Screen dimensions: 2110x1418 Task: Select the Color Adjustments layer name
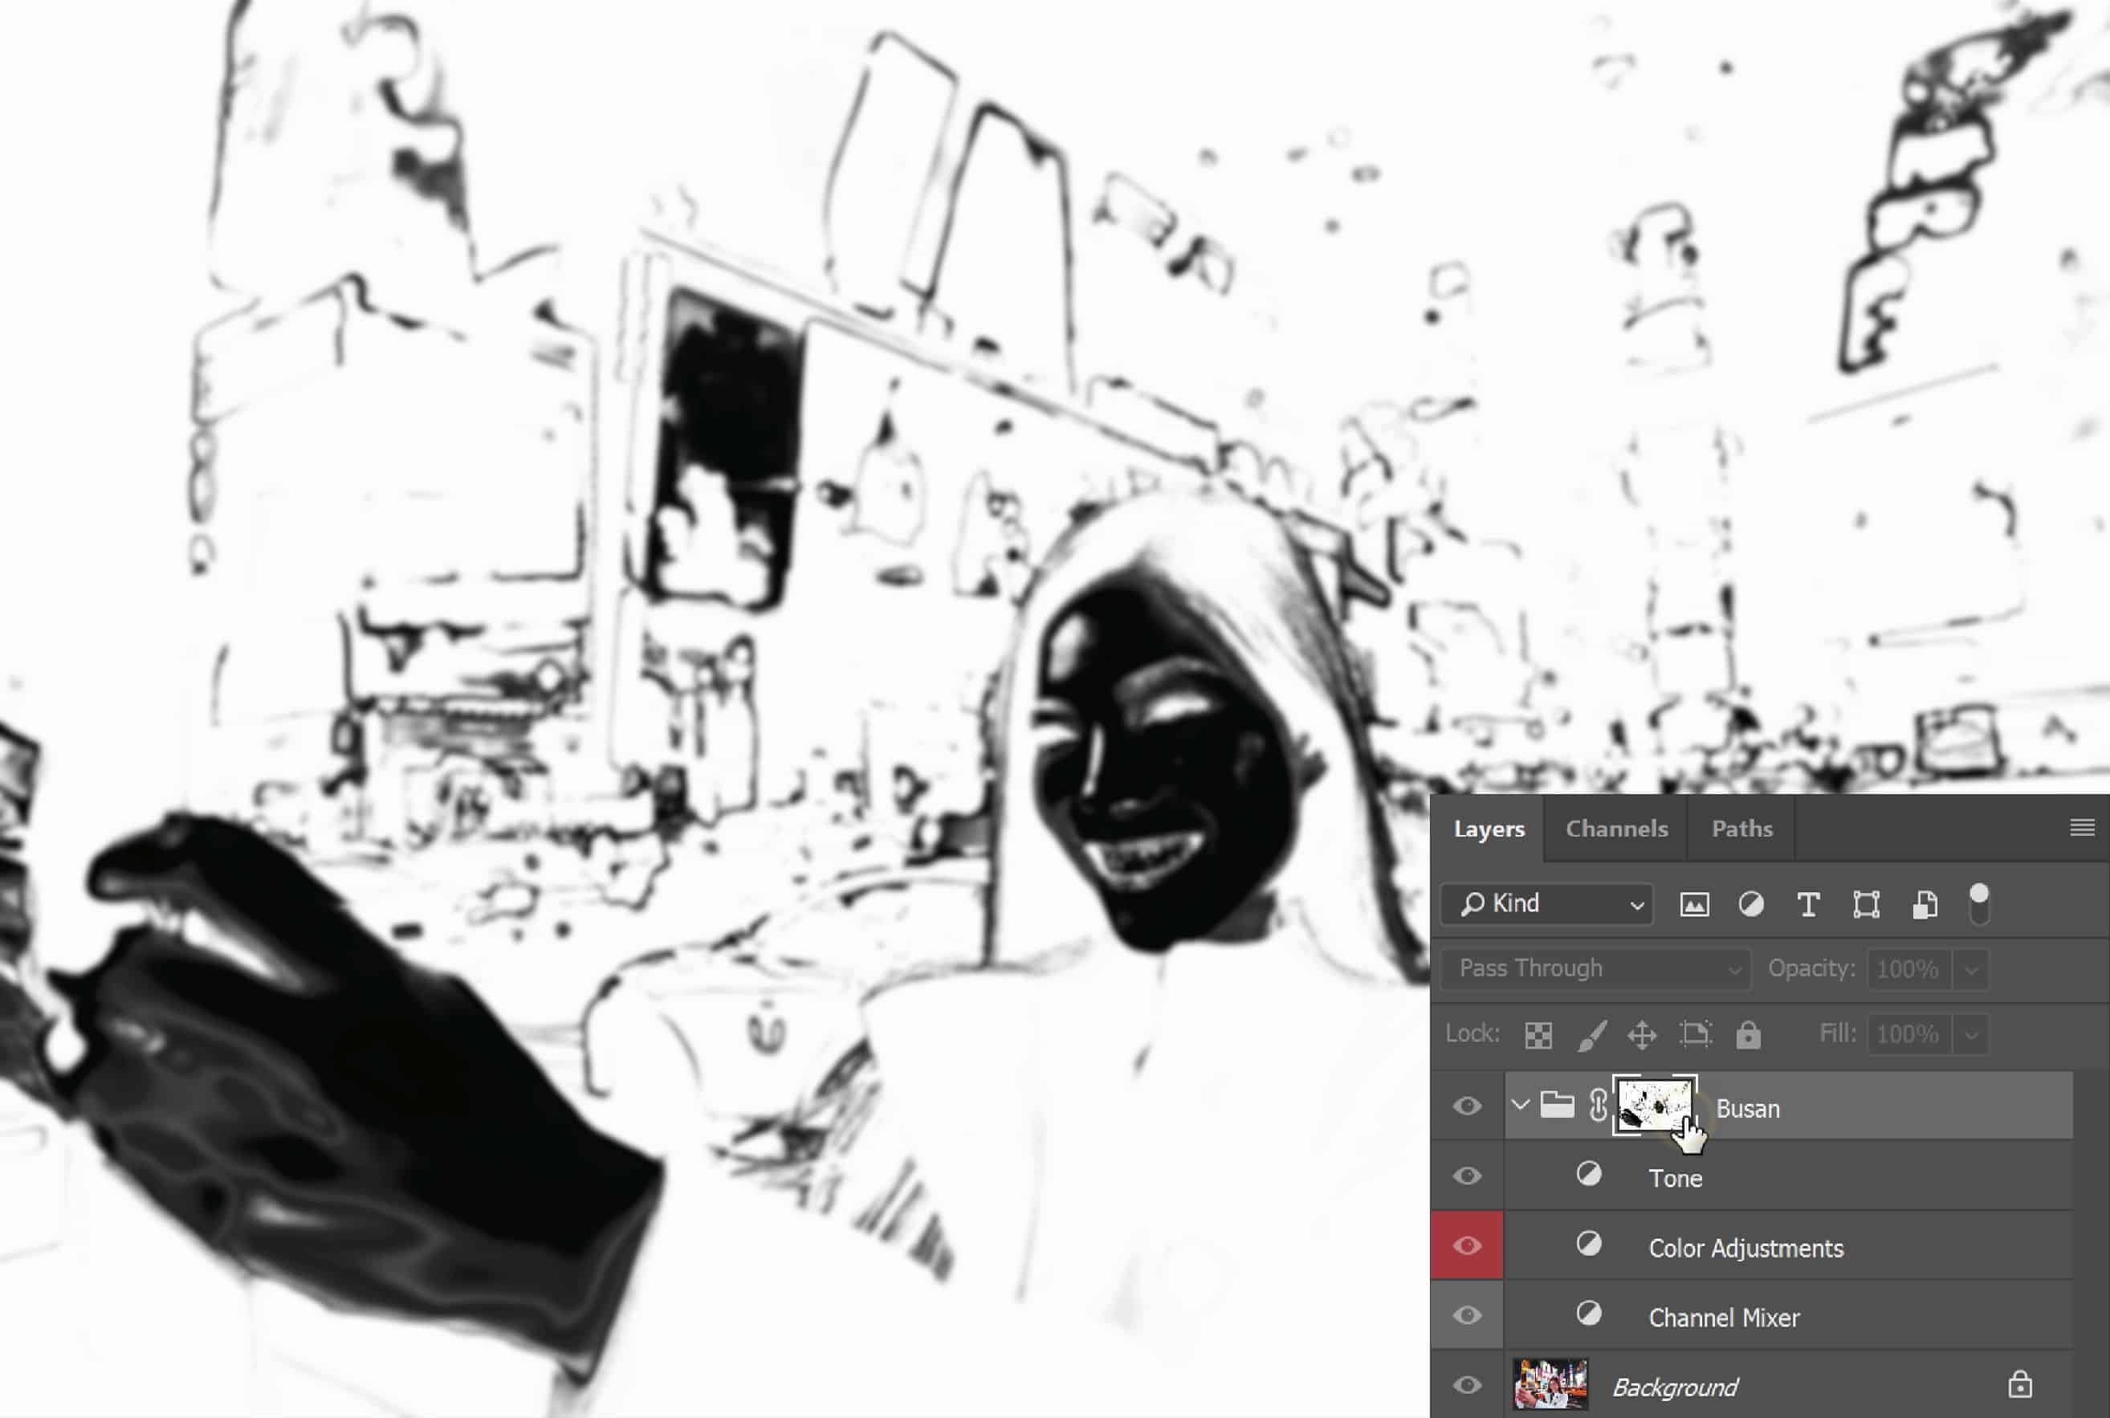pos(1745,1249)
